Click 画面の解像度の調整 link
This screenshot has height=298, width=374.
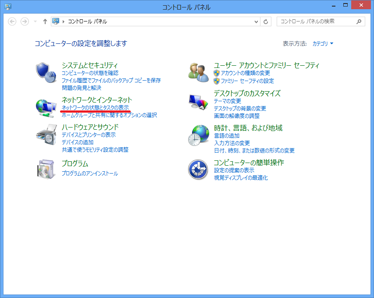point(237,116)
